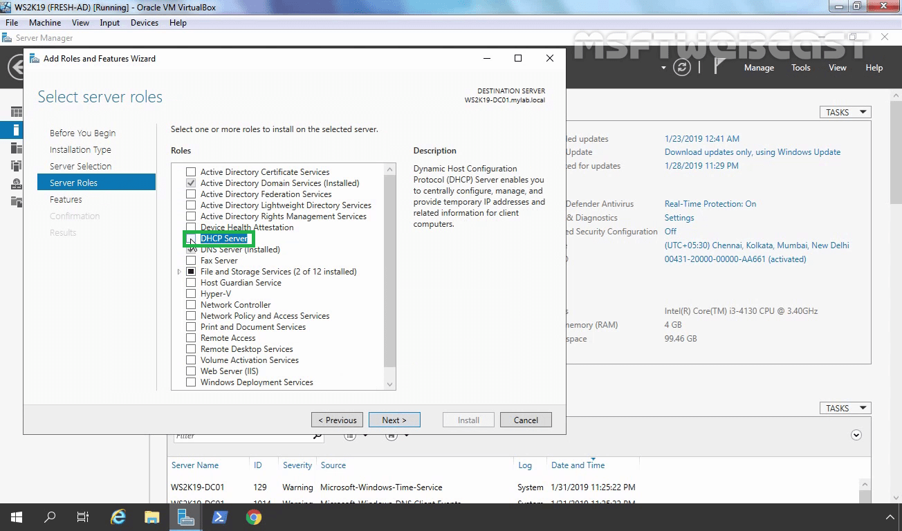Launch PowerShell from taskbar
The height and width of the screenshot is (531, 902).
(x=220, y=517)
